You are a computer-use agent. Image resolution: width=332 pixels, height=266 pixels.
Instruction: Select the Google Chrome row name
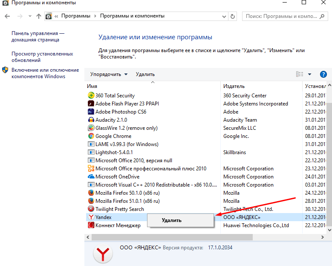coord(113,136)
